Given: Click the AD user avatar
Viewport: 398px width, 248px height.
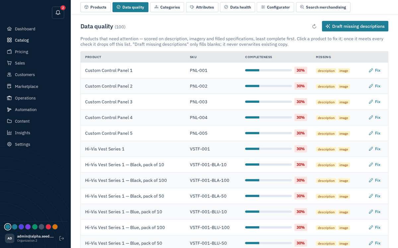Looking at the screenshot, I should tap(10, 238).
